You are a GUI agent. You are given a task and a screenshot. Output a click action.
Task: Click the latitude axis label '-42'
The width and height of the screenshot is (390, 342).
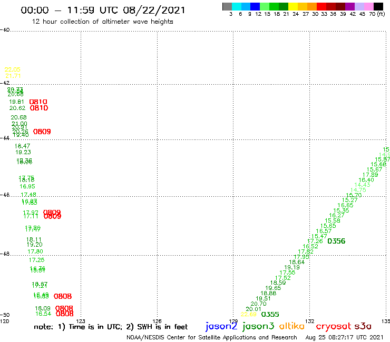click(x=5, y=83)
